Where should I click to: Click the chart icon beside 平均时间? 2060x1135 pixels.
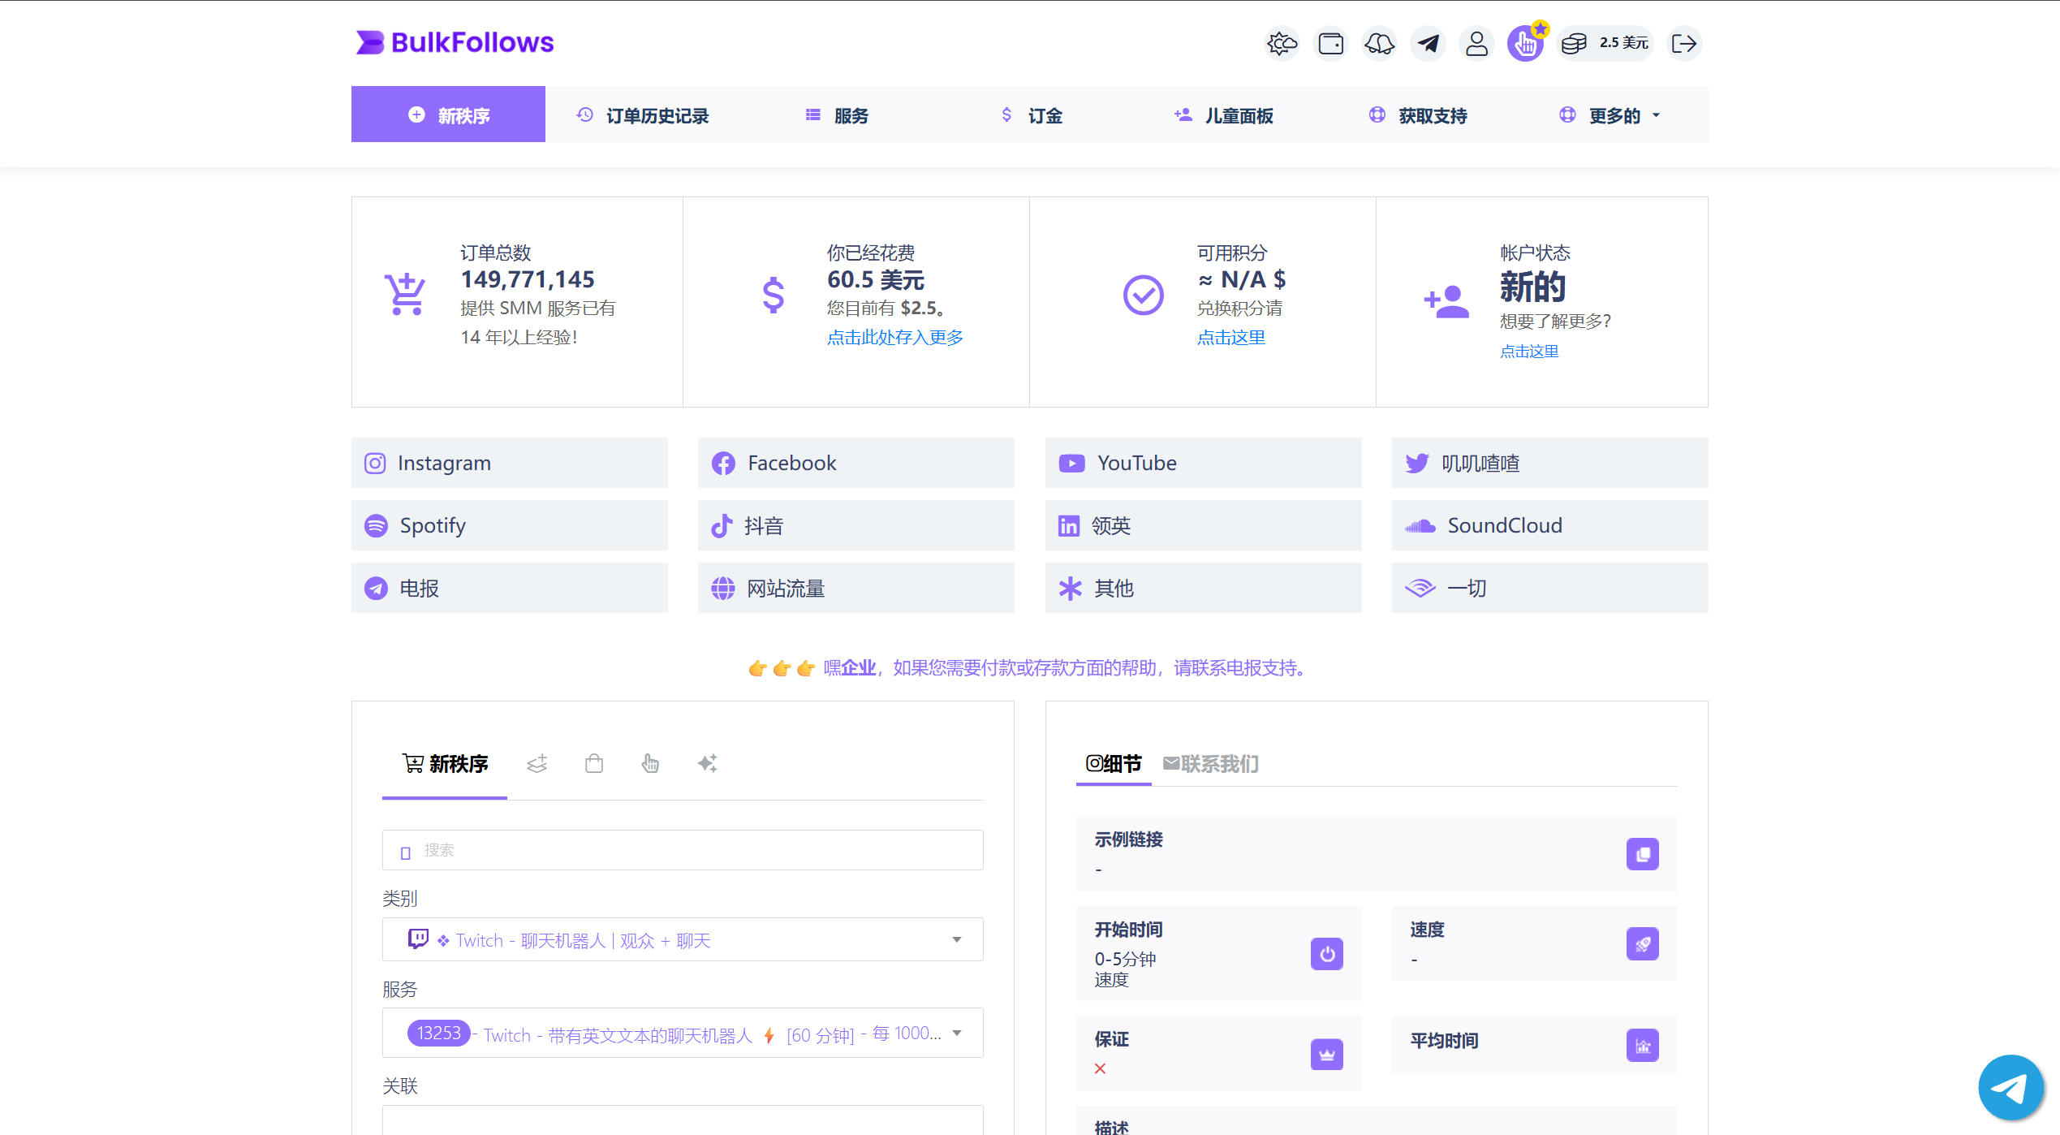[x=1643, y=1046]
